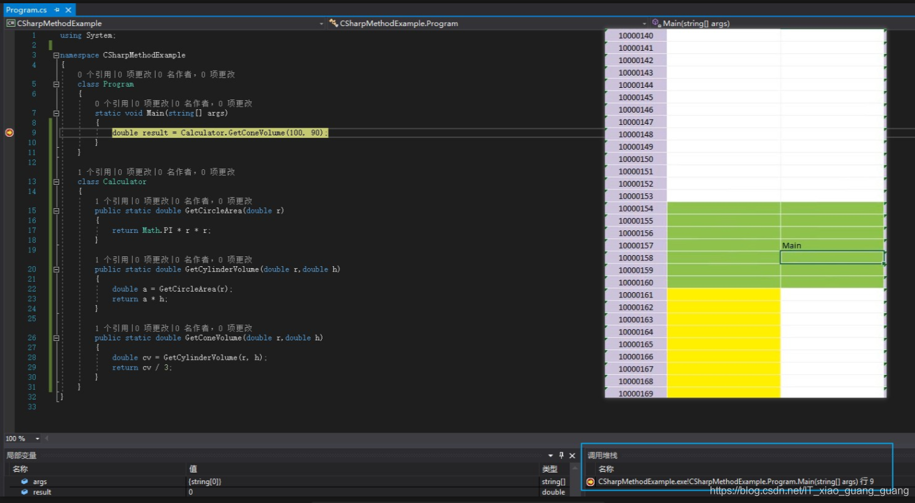Image resolution: width=915 pixels, height=503 pixels.
Task: Click the 调用堆栈 call stack panel title
Action: click(602, 455)
